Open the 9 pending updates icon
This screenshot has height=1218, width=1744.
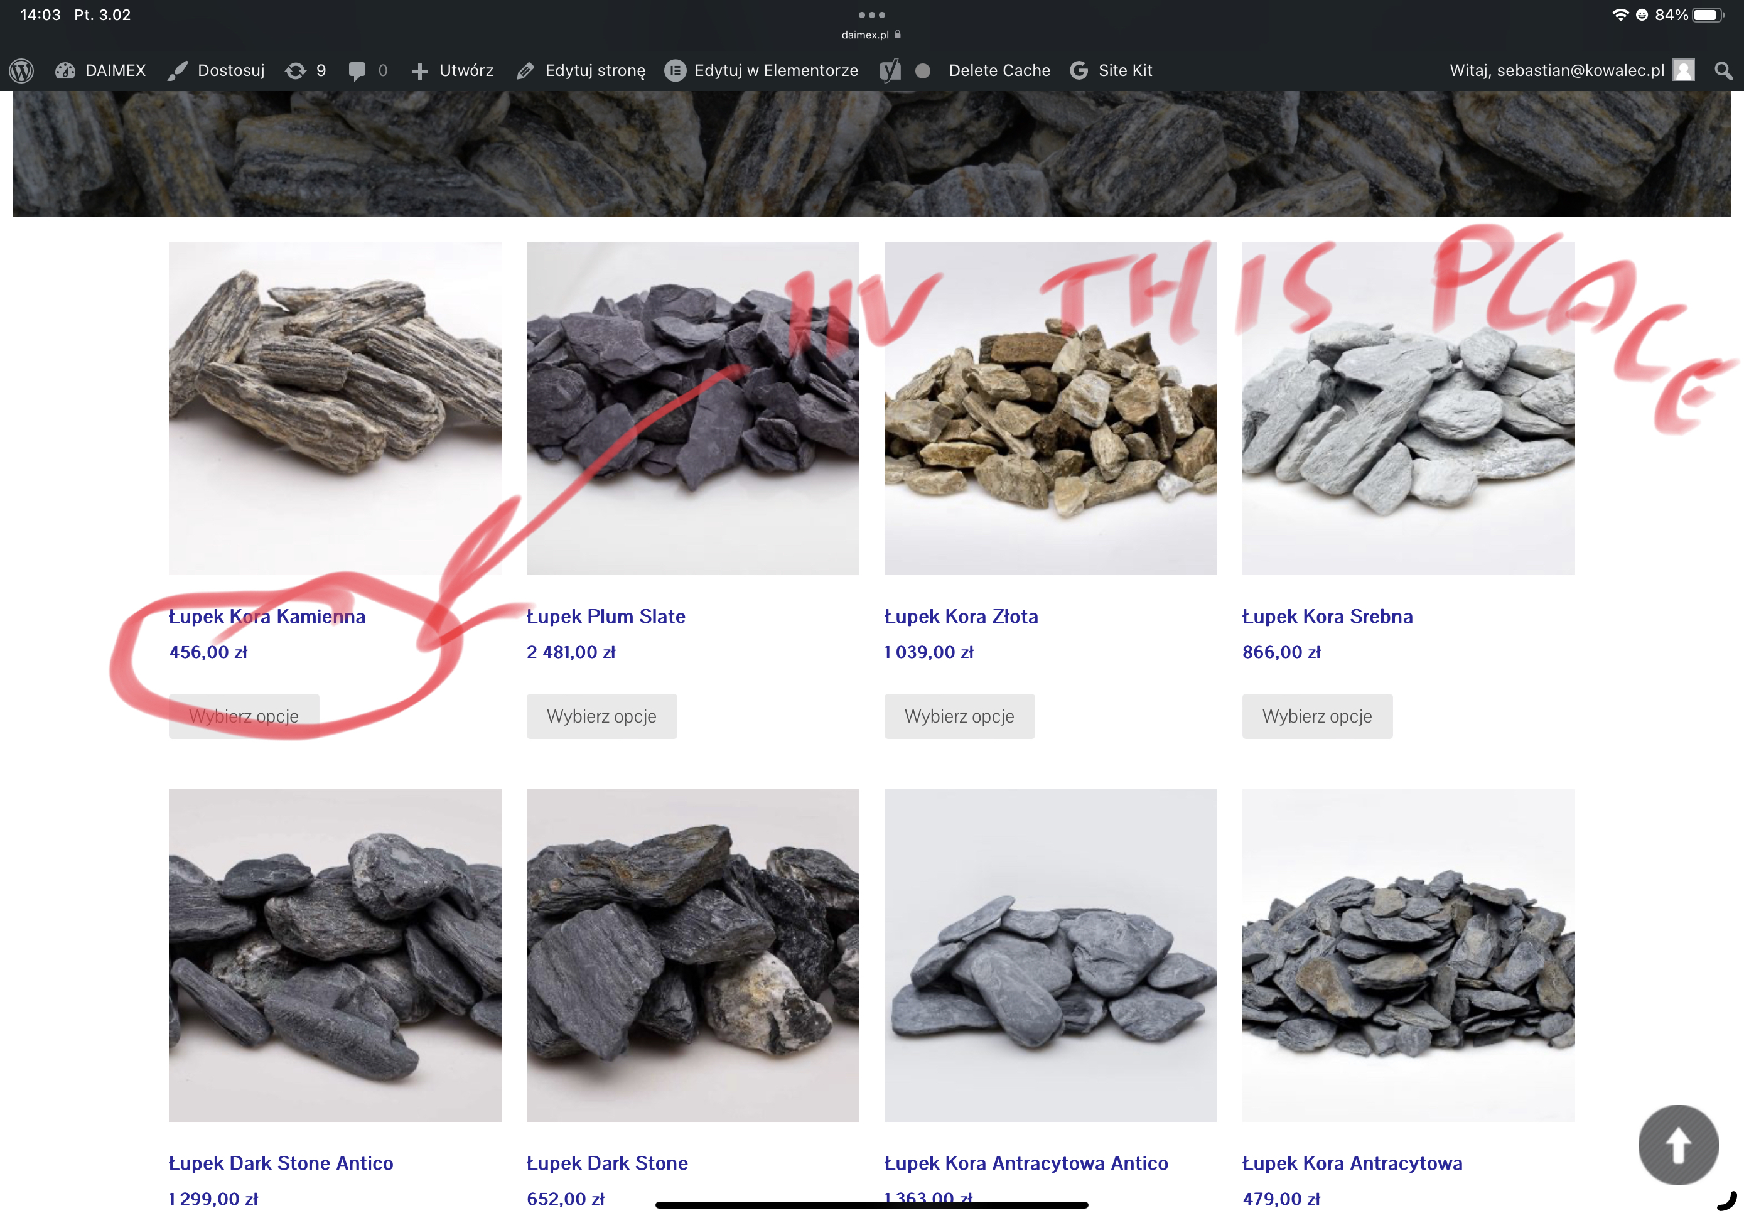pos(305,71)
